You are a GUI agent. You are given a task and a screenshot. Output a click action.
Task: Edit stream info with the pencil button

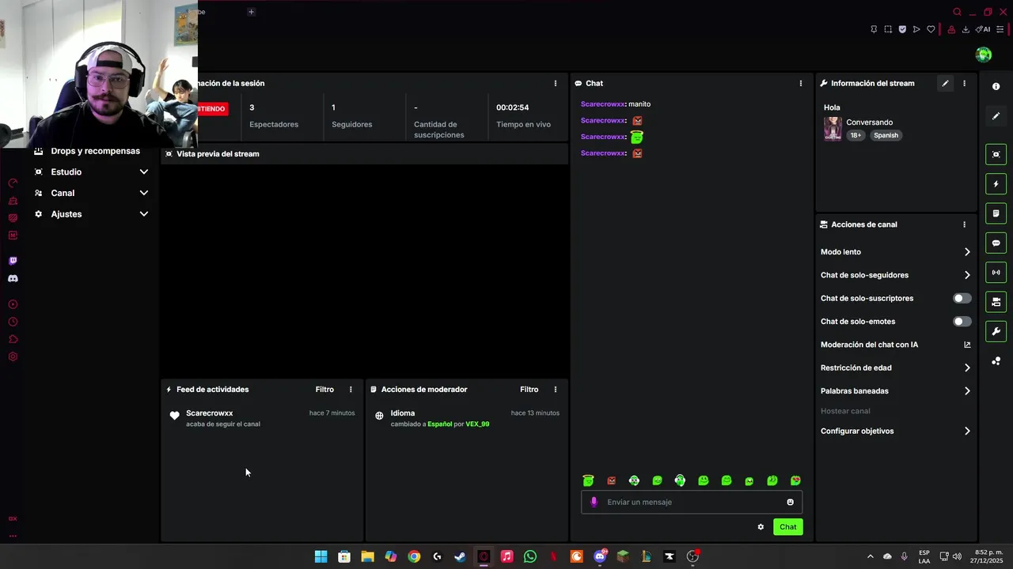click(945, 83)
